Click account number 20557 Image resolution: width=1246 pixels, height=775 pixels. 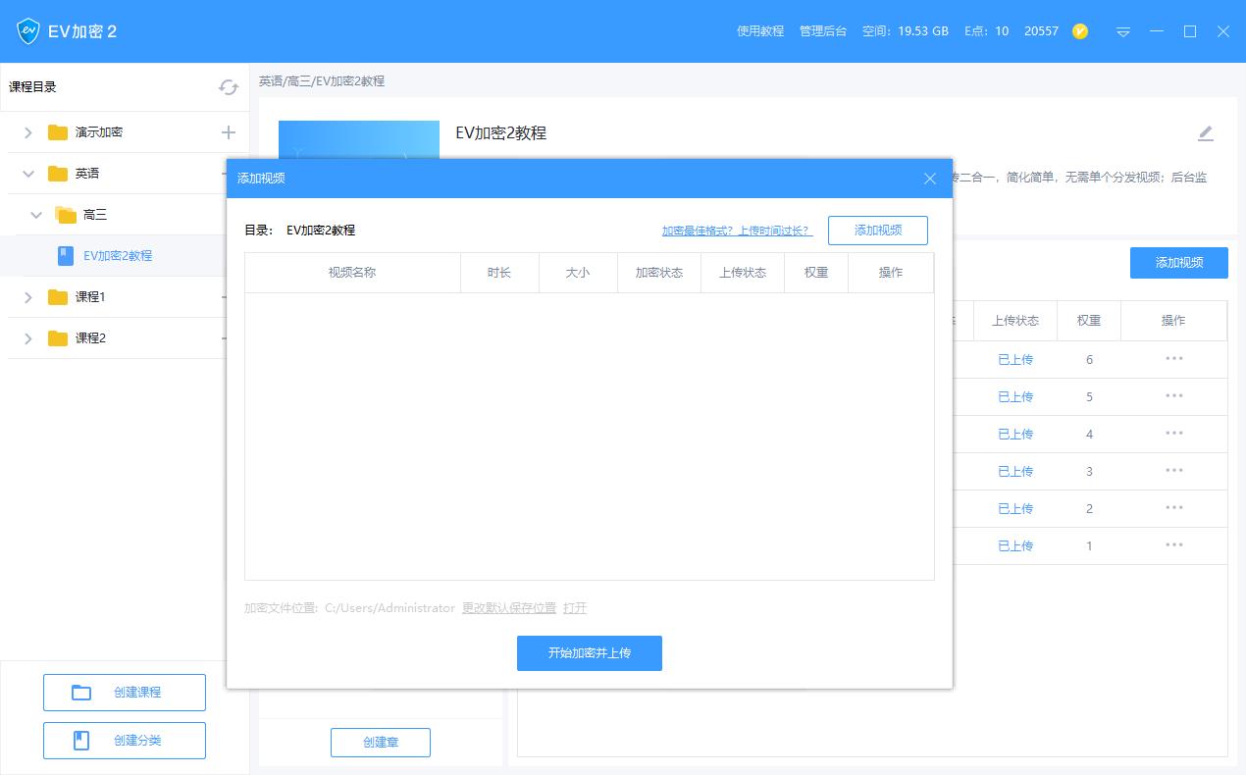1041,31
